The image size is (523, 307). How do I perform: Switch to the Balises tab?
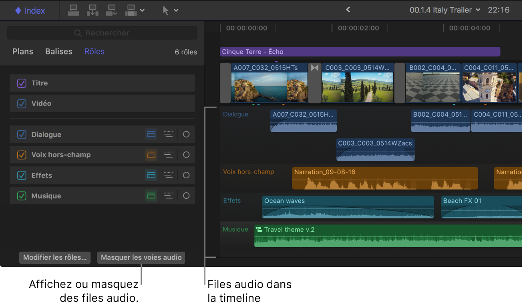(x=58, y=51)
